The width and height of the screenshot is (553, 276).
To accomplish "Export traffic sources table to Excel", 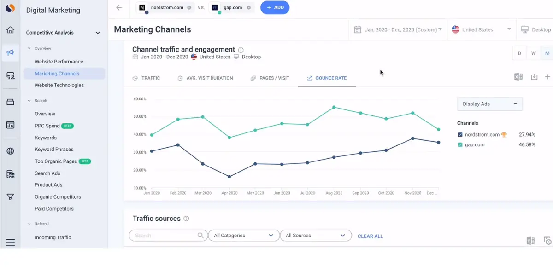I will (x=530, y=241).
